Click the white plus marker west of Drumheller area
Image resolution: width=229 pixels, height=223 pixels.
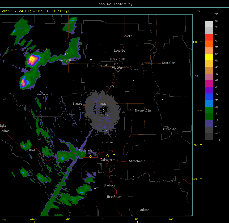tap(163, 99)
